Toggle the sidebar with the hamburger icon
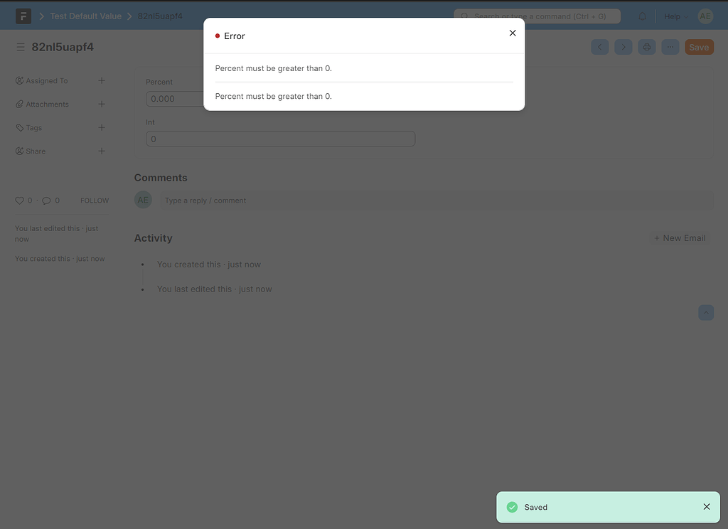The height and width of the screenshot is (529, 728). [x=20, y=47]
